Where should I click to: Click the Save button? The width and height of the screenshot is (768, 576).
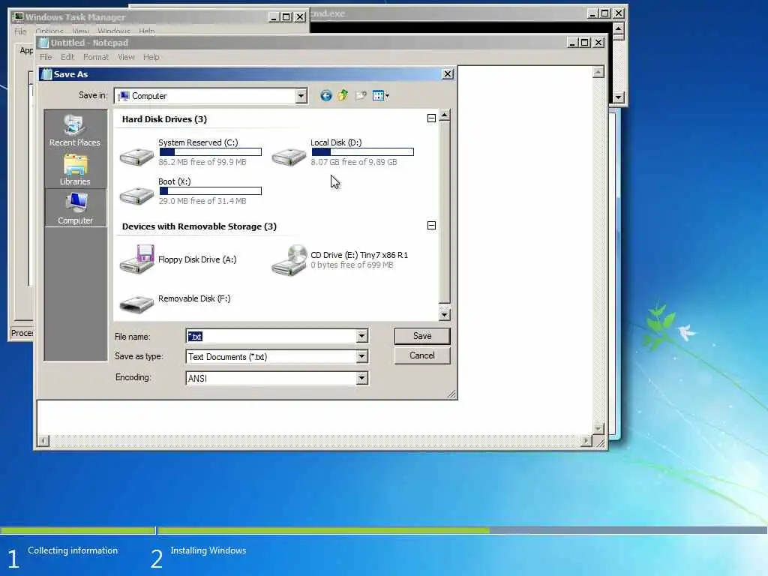tap(422, 336)
